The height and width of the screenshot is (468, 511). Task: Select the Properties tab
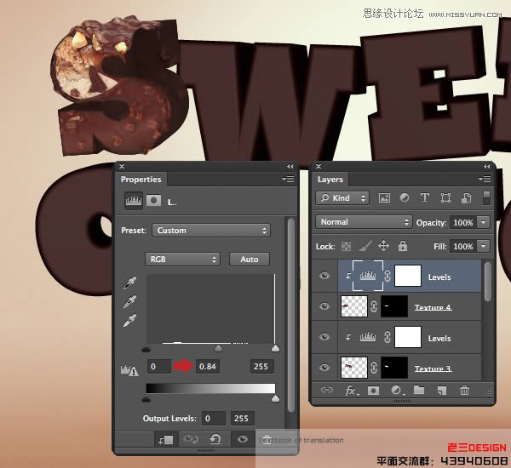coord(141,180)
